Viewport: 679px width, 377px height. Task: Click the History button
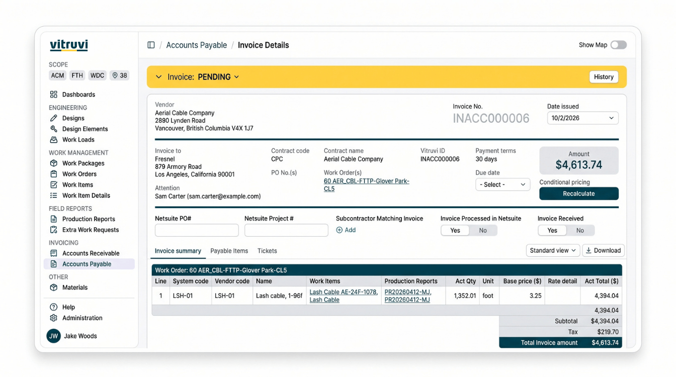click(604, 77)
